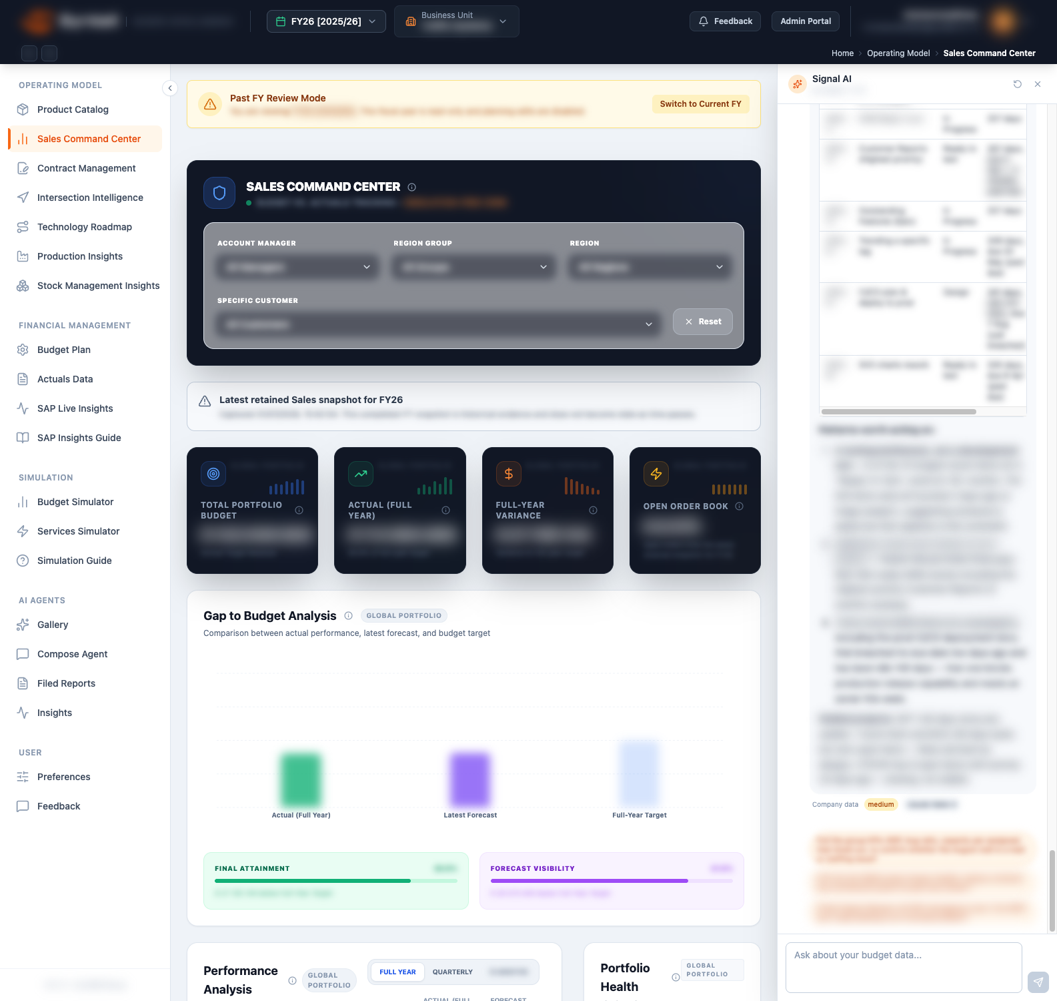1057x1001 pixels.
Task: Click the green Actual (Full Year) chart bar
Action: (x=301, y=780)
